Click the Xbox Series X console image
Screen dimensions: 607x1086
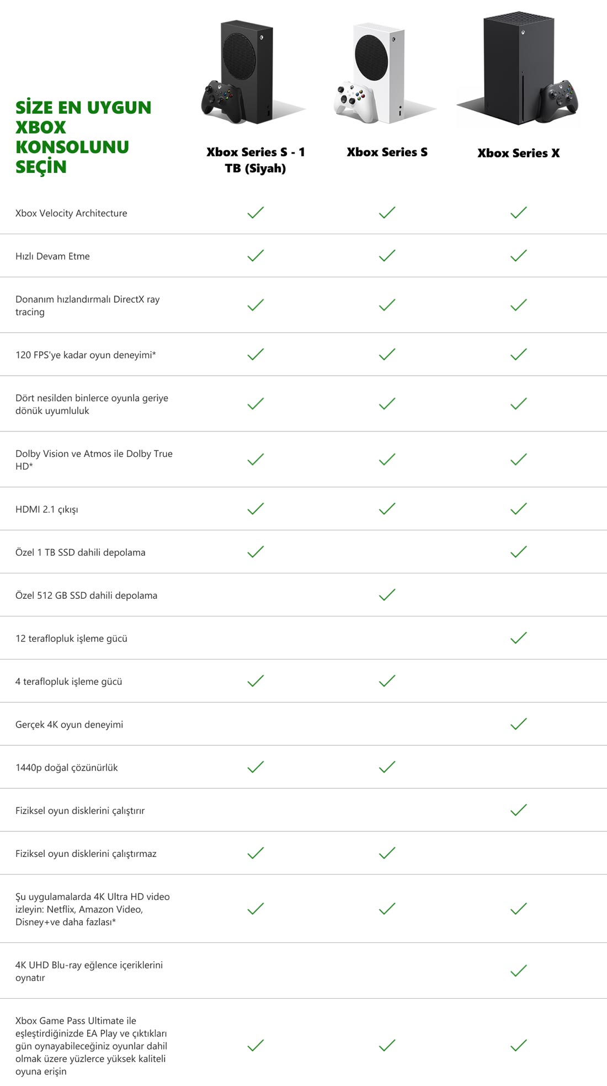tap(518, 69)
